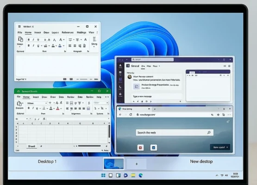Click the Teams search box in title bar
Screen dimensions: 257x185
tap(152, 59)
